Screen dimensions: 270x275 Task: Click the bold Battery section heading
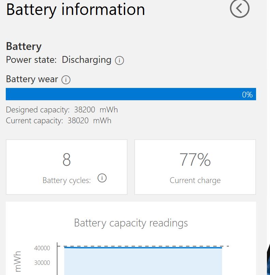click(24, 46)
